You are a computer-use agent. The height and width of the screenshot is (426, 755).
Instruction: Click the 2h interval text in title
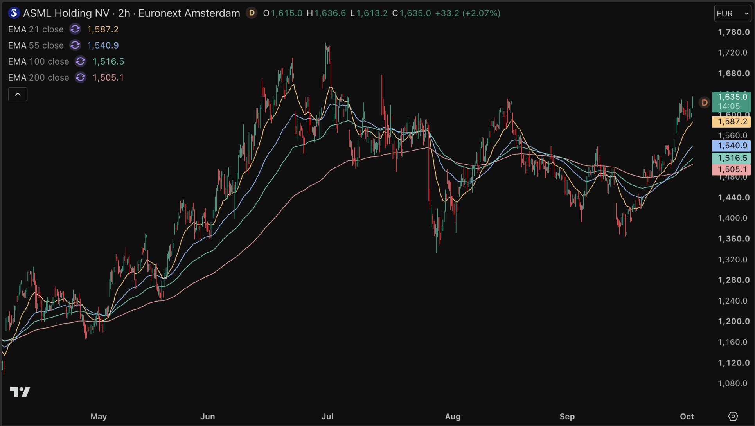point(124,13)
